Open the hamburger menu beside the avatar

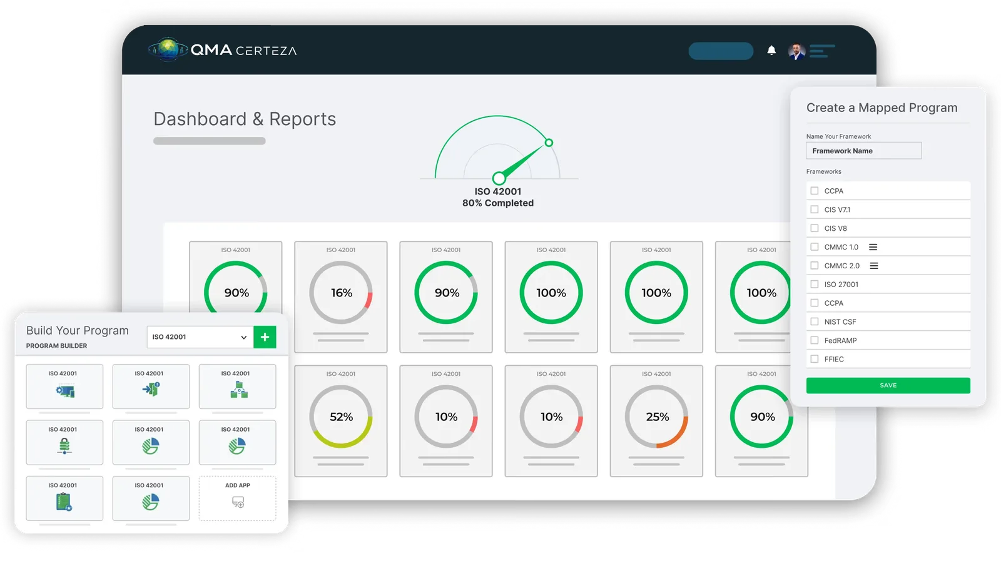(822, 51)
